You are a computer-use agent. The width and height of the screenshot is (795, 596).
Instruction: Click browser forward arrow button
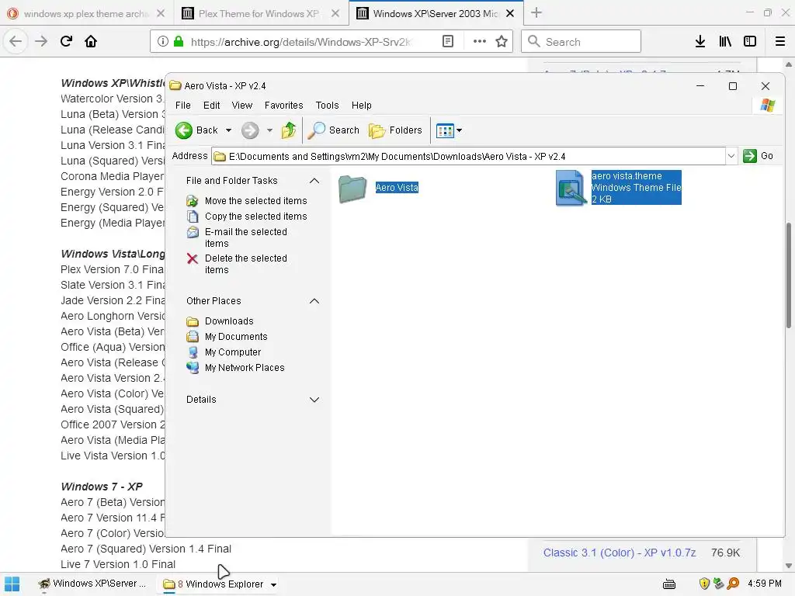41,42
